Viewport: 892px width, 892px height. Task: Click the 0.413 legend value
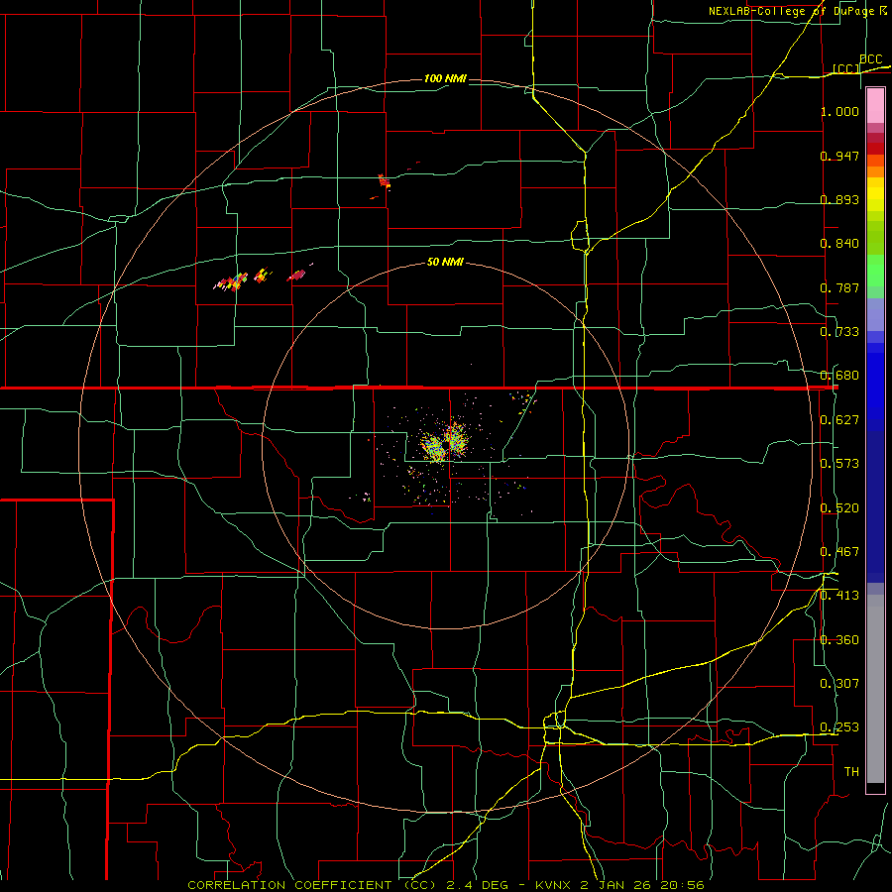coord(839,596)
